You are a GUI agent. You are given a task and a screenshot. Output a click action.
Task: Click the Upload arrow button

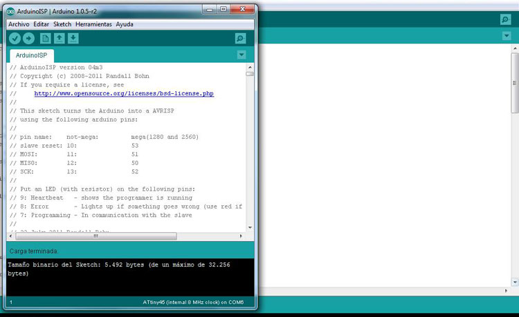(x=29, y=39)
